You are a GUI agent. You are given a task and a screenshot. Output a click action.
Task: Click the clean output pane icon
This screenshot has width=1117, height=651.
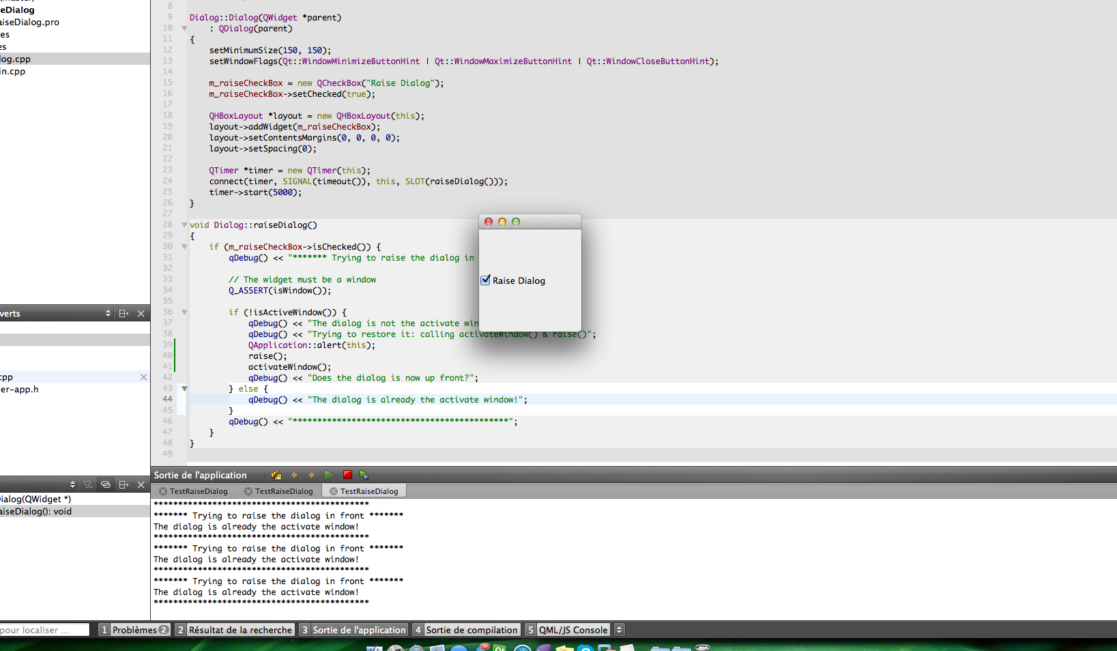[x=276, y=475]
